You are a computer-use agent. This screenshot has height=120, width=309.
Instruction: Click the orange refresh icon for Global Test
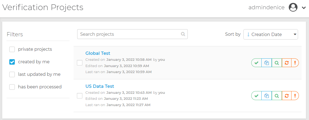click(287, 63)
